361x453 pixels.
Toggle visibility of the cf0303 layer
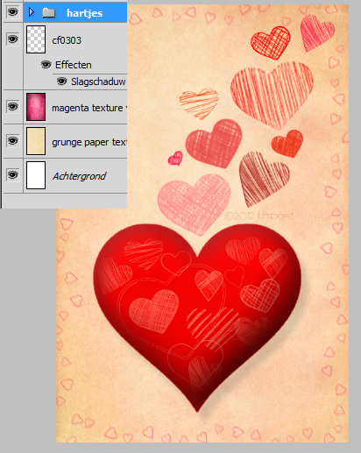pyautogui.click(x=12, y=39)
